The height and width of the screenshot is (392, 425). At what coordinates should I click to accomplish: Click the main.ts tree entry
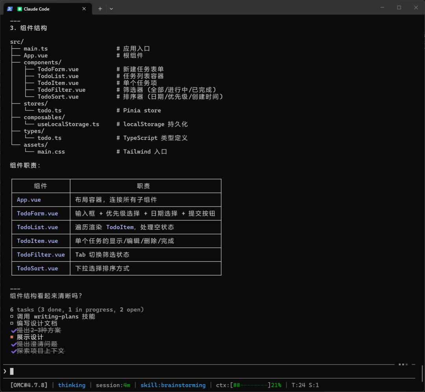pyautogui.click(x=36, y=49)
